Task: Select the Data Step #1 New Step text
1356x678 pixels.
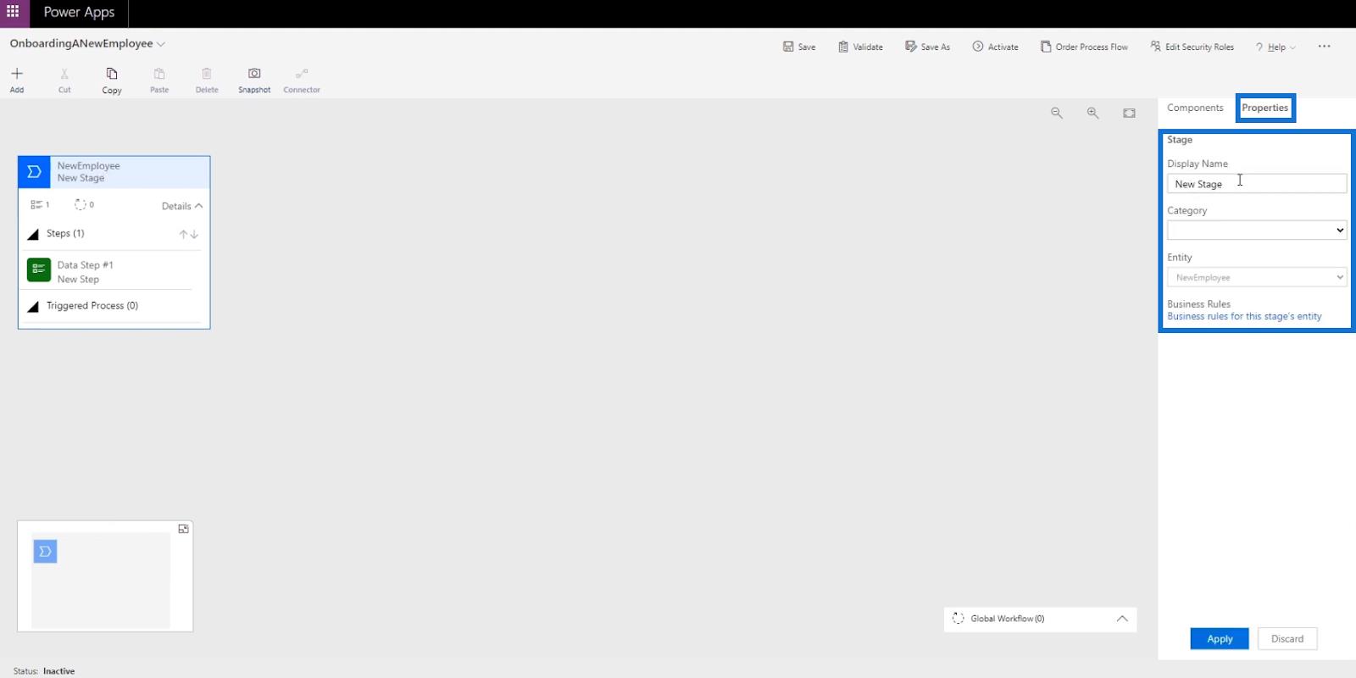Action: coord(85,272)
